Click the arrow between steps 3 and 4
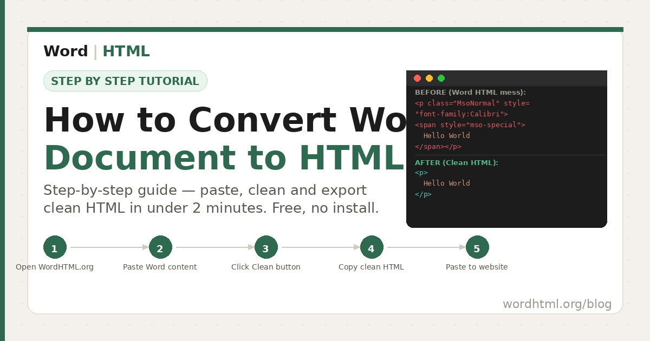This screenshot has width=650, height=341. tap(318, 248)
